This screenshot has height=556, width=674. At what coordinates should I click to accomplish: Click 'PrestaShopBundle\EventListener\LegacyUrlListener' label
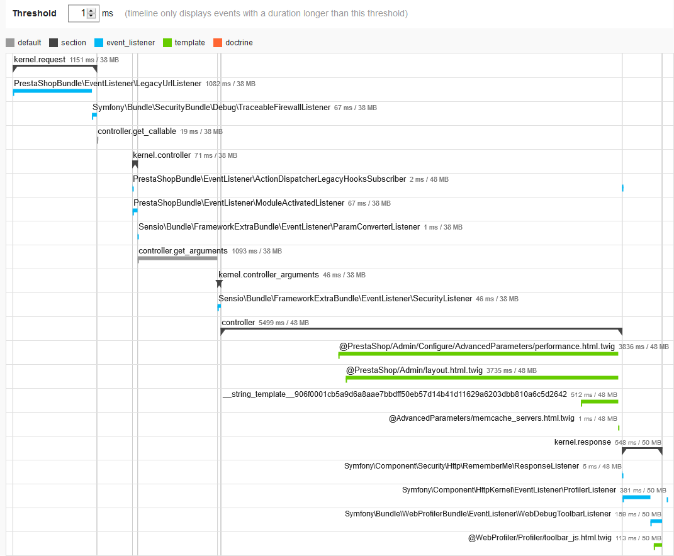pyautogui.click(x=108, y=84)
